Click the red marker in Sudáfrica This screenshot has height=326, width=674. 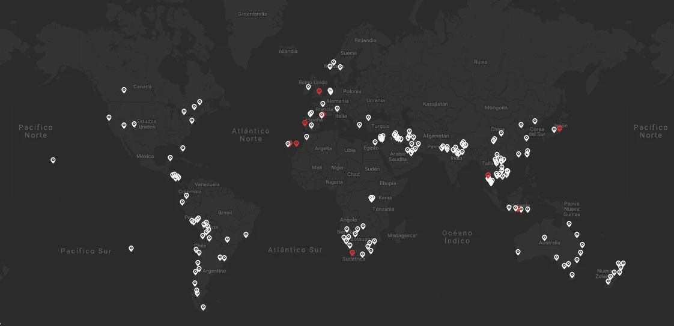[352, 253]
